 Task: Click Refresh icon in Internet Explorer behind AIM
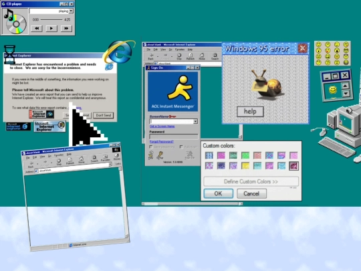point(191,56)
